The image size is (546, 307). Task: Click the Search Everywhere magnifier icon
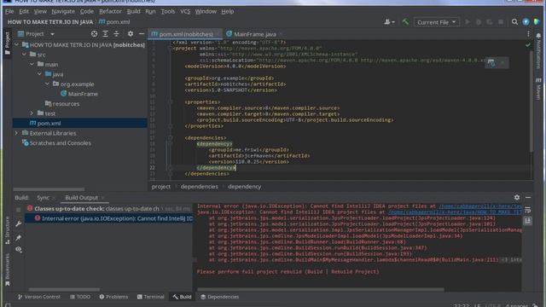coord(514,22)
